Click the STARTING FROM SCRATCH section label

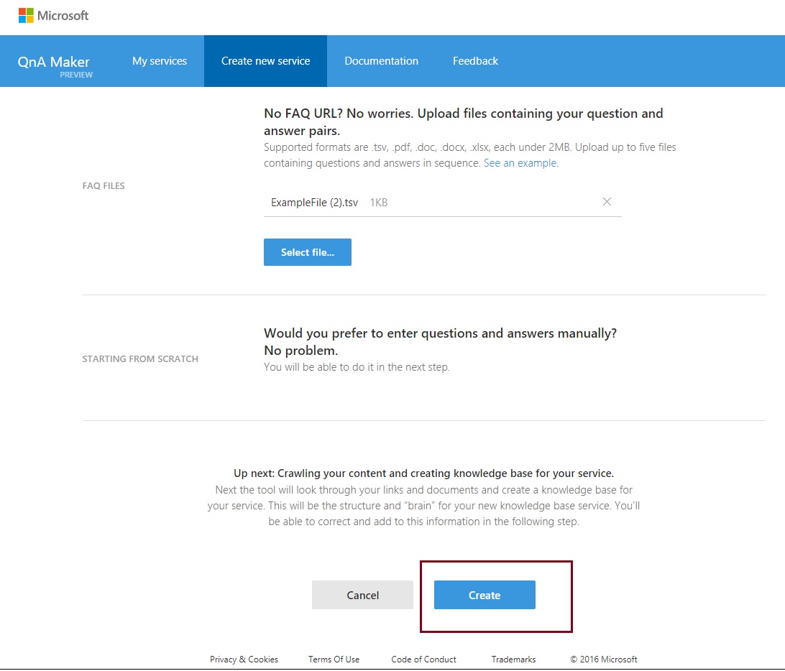click(x=140, y=358)
